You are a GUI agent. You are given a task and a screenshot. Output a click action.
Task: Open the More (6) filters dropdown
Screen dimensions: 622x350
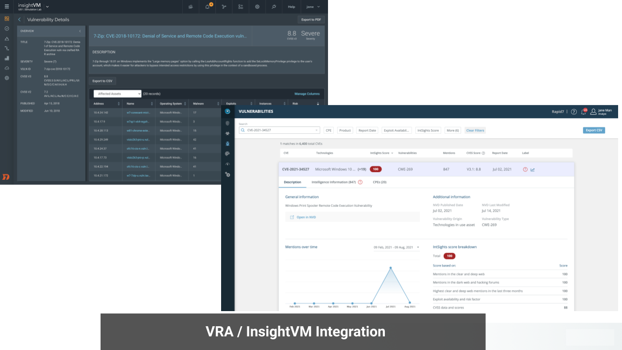(x=453, y=130)
